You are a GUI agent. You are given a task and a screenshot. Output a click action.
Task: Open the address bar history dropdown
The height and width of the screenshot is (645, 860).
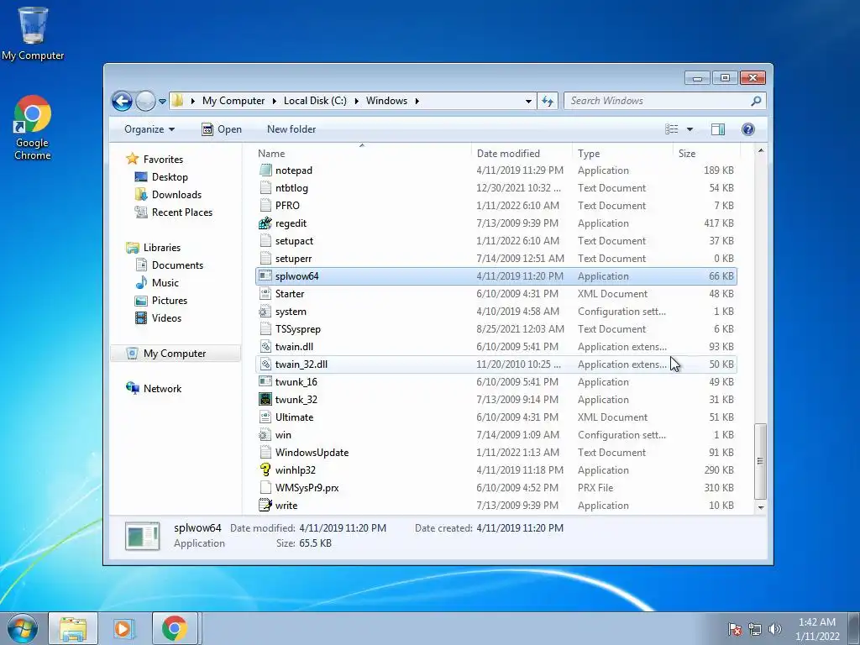(x=528, y=101)
